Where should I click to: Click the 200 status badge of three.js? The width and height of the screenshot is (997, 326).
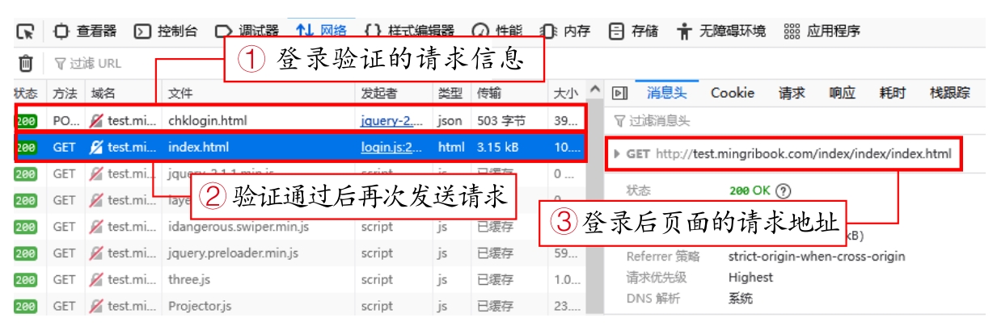click(26, 281)
